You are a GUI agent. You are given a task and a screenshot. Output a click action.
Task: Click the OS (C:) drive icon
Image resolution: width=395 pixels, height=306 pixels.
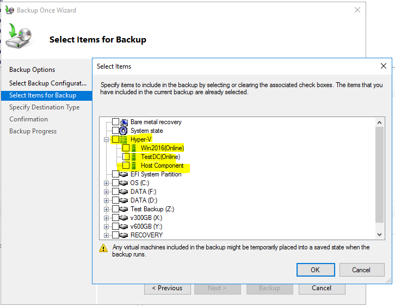[124, 183]
